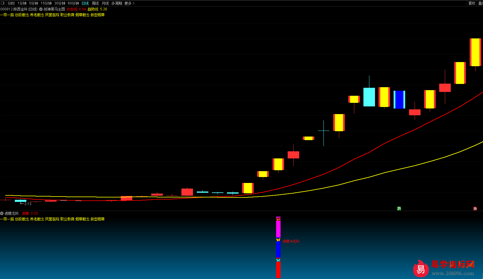Select the 5分钟 period tab
483x279 pixels.
33,3
